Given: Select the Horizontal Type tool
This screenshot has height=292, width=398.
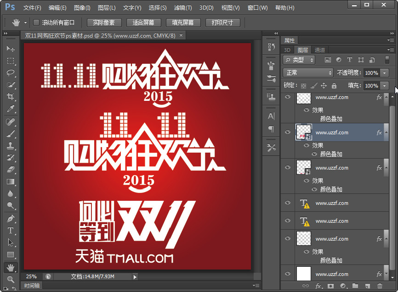Looking at the screenshot, I should tap(11, 231).
